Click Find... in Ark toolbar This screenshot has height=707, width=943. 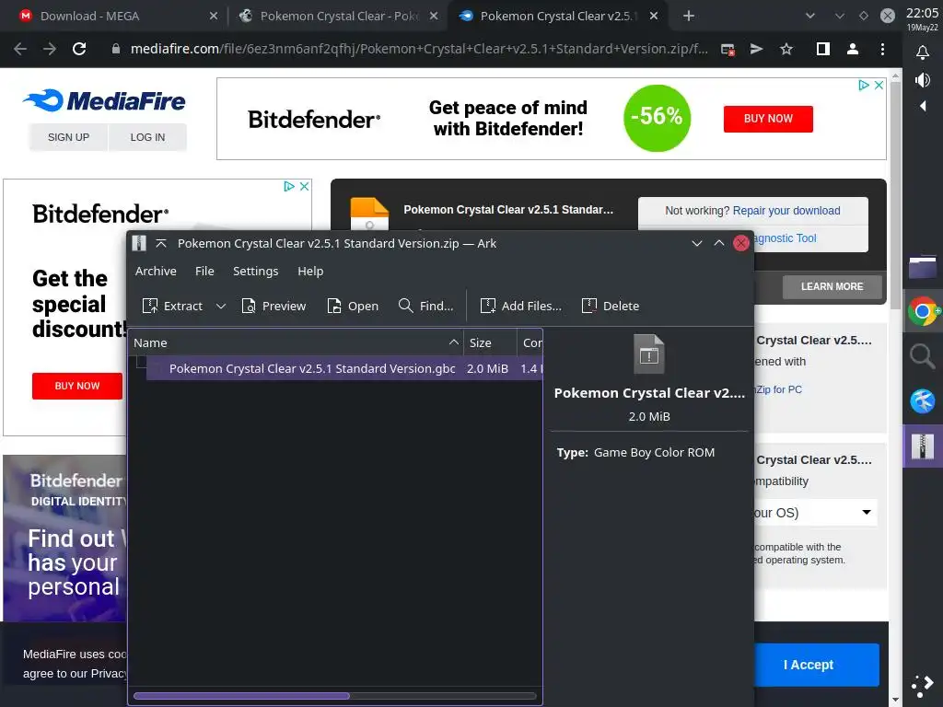click(x=425, y=306)
